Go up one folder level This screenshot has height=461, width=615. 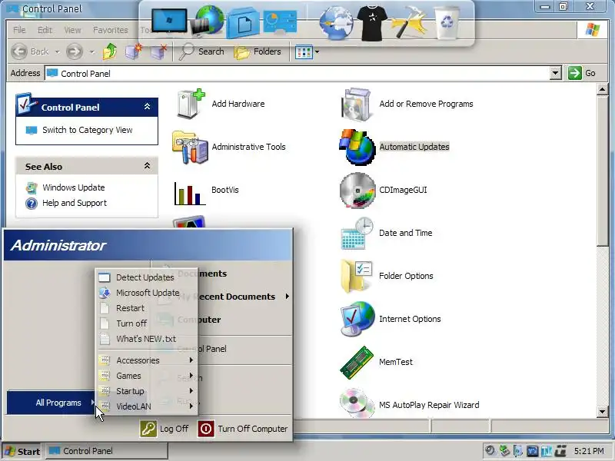tap(110, 51)
